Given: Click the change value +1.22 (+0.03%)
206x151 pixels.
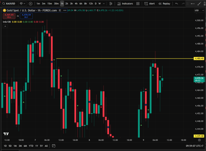Looking at the screenshot, I should pyautogui.click(x=116, y=10).
